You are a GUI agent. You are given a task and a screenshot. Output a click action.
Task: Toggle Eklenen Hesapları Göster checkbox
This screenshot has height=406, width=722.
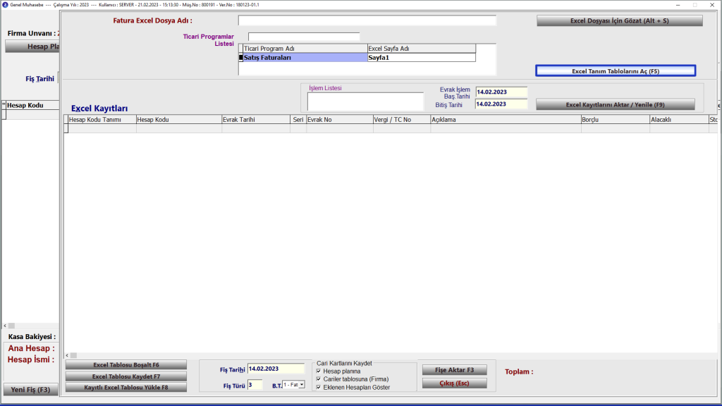tap(319, 387)
